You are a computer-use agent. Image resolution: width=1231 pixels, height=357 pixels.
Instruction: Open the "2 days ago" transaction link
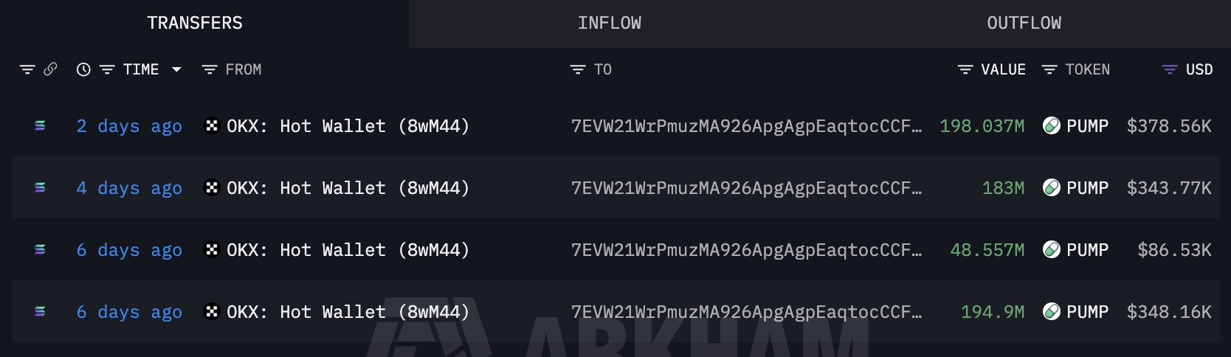pyautogui.click(x=129, y=126)
